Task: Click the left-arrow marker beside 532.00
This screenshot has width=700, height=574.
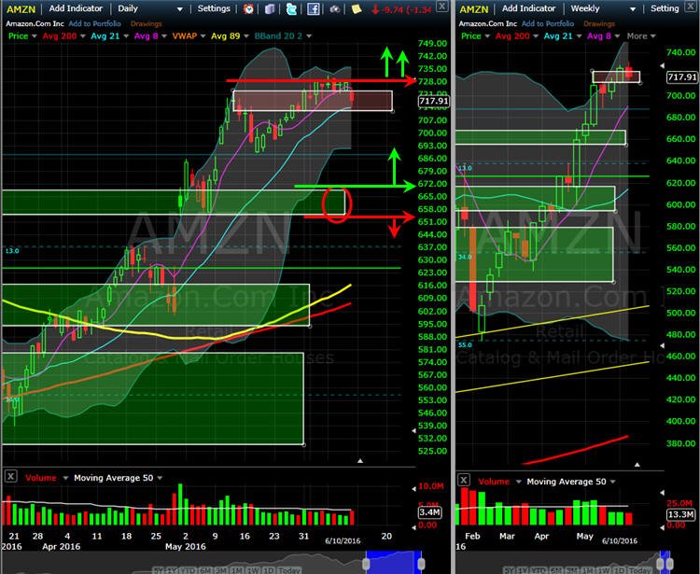Action: pos(413,430)
